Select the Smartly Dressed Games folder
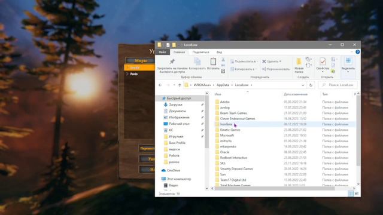The width and height of the screenshot is (383, 215). coord(285,169)
